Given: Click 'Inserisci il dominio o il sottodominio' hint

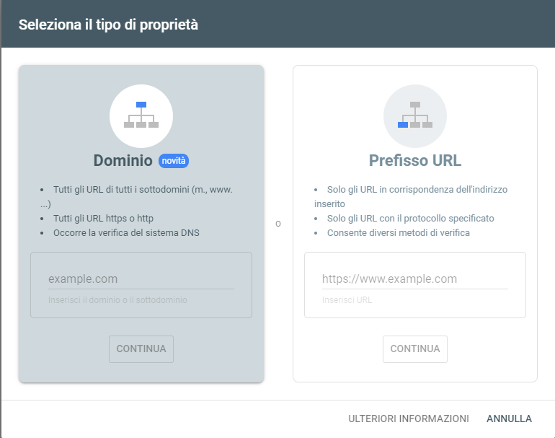Looking at the screenshot, I should [x=117, y=299].
